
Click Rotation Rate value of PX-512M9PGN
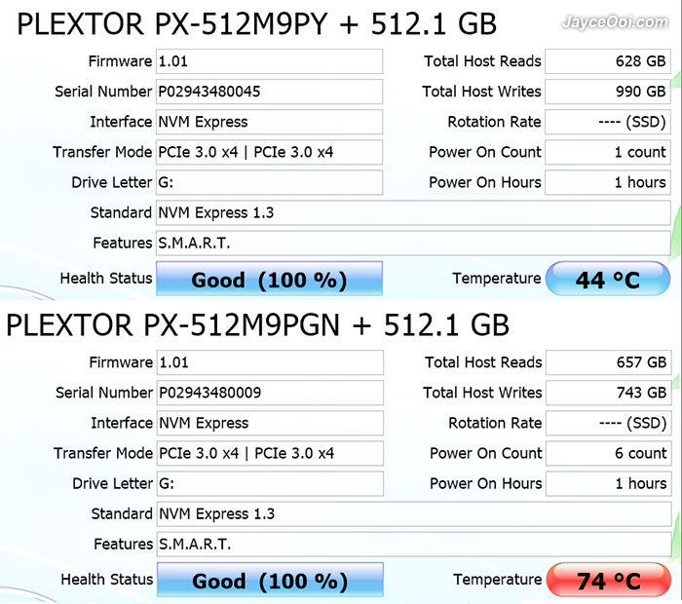[609, 423]
